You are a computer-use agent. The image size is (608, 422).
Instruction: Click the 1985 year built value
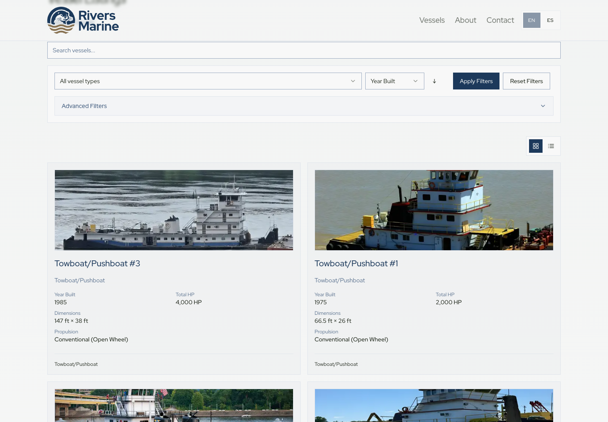point(61,302)
